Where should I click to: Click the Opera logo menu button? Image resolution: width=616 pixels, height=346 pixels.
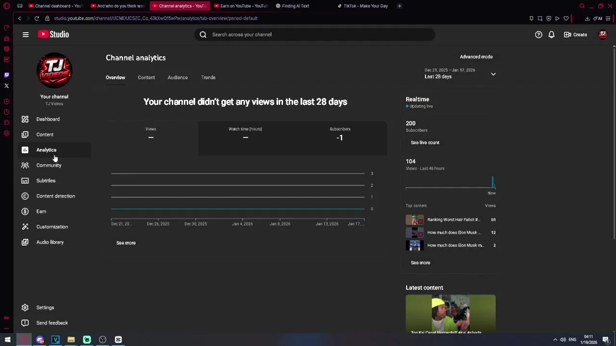tap(7, 6)
